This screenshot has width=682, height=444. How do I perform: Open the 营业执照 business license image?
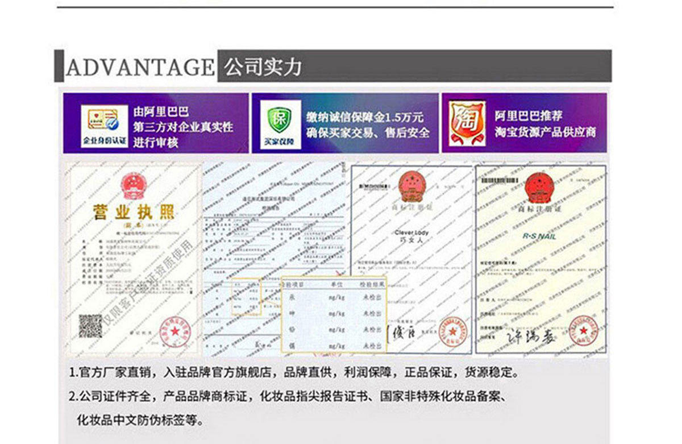[134, 259]
